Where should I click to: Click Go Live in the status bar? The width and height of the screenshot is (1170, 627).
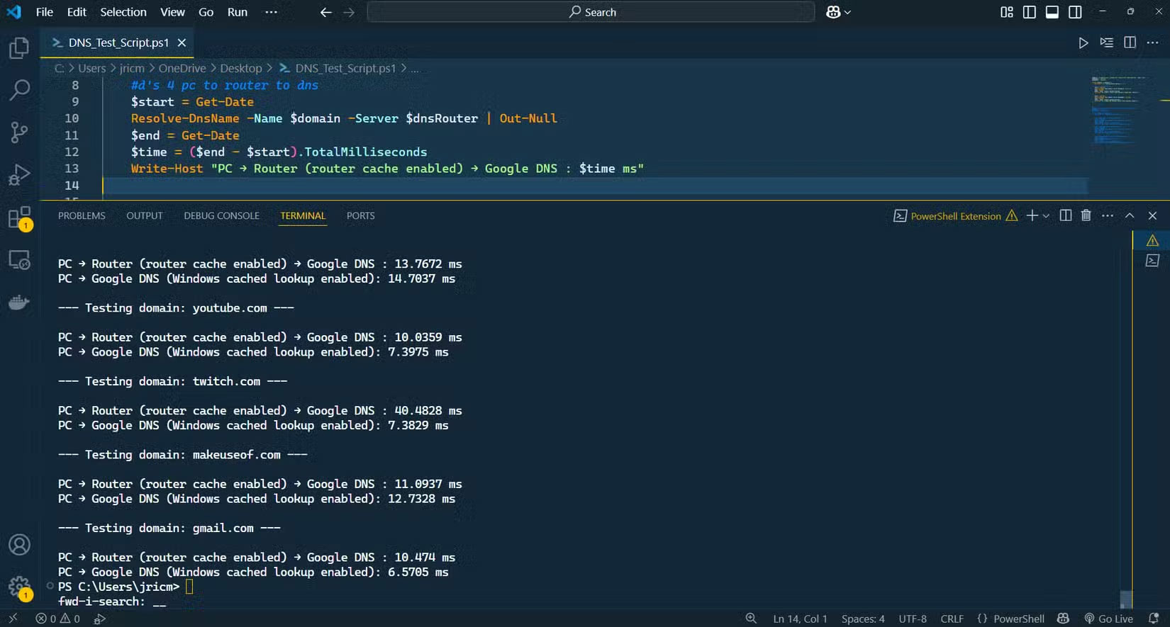pos(1108,618)
